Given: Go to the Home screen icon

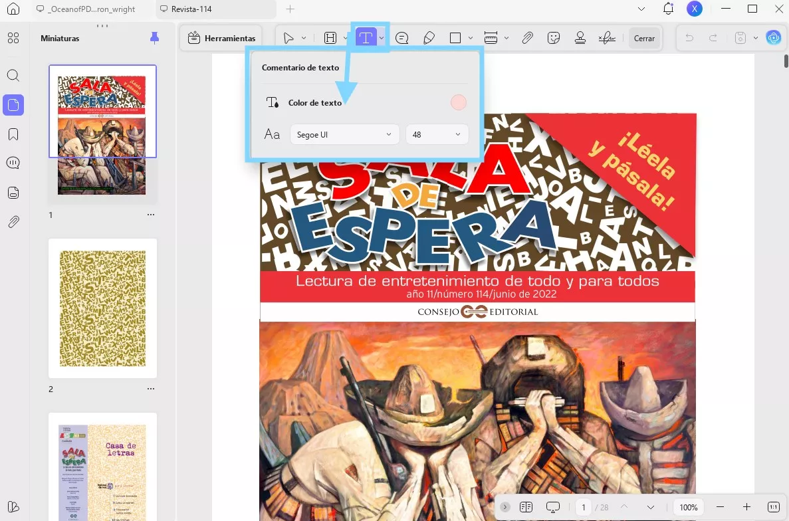Looking at the screenshot, I should (13, 9).
